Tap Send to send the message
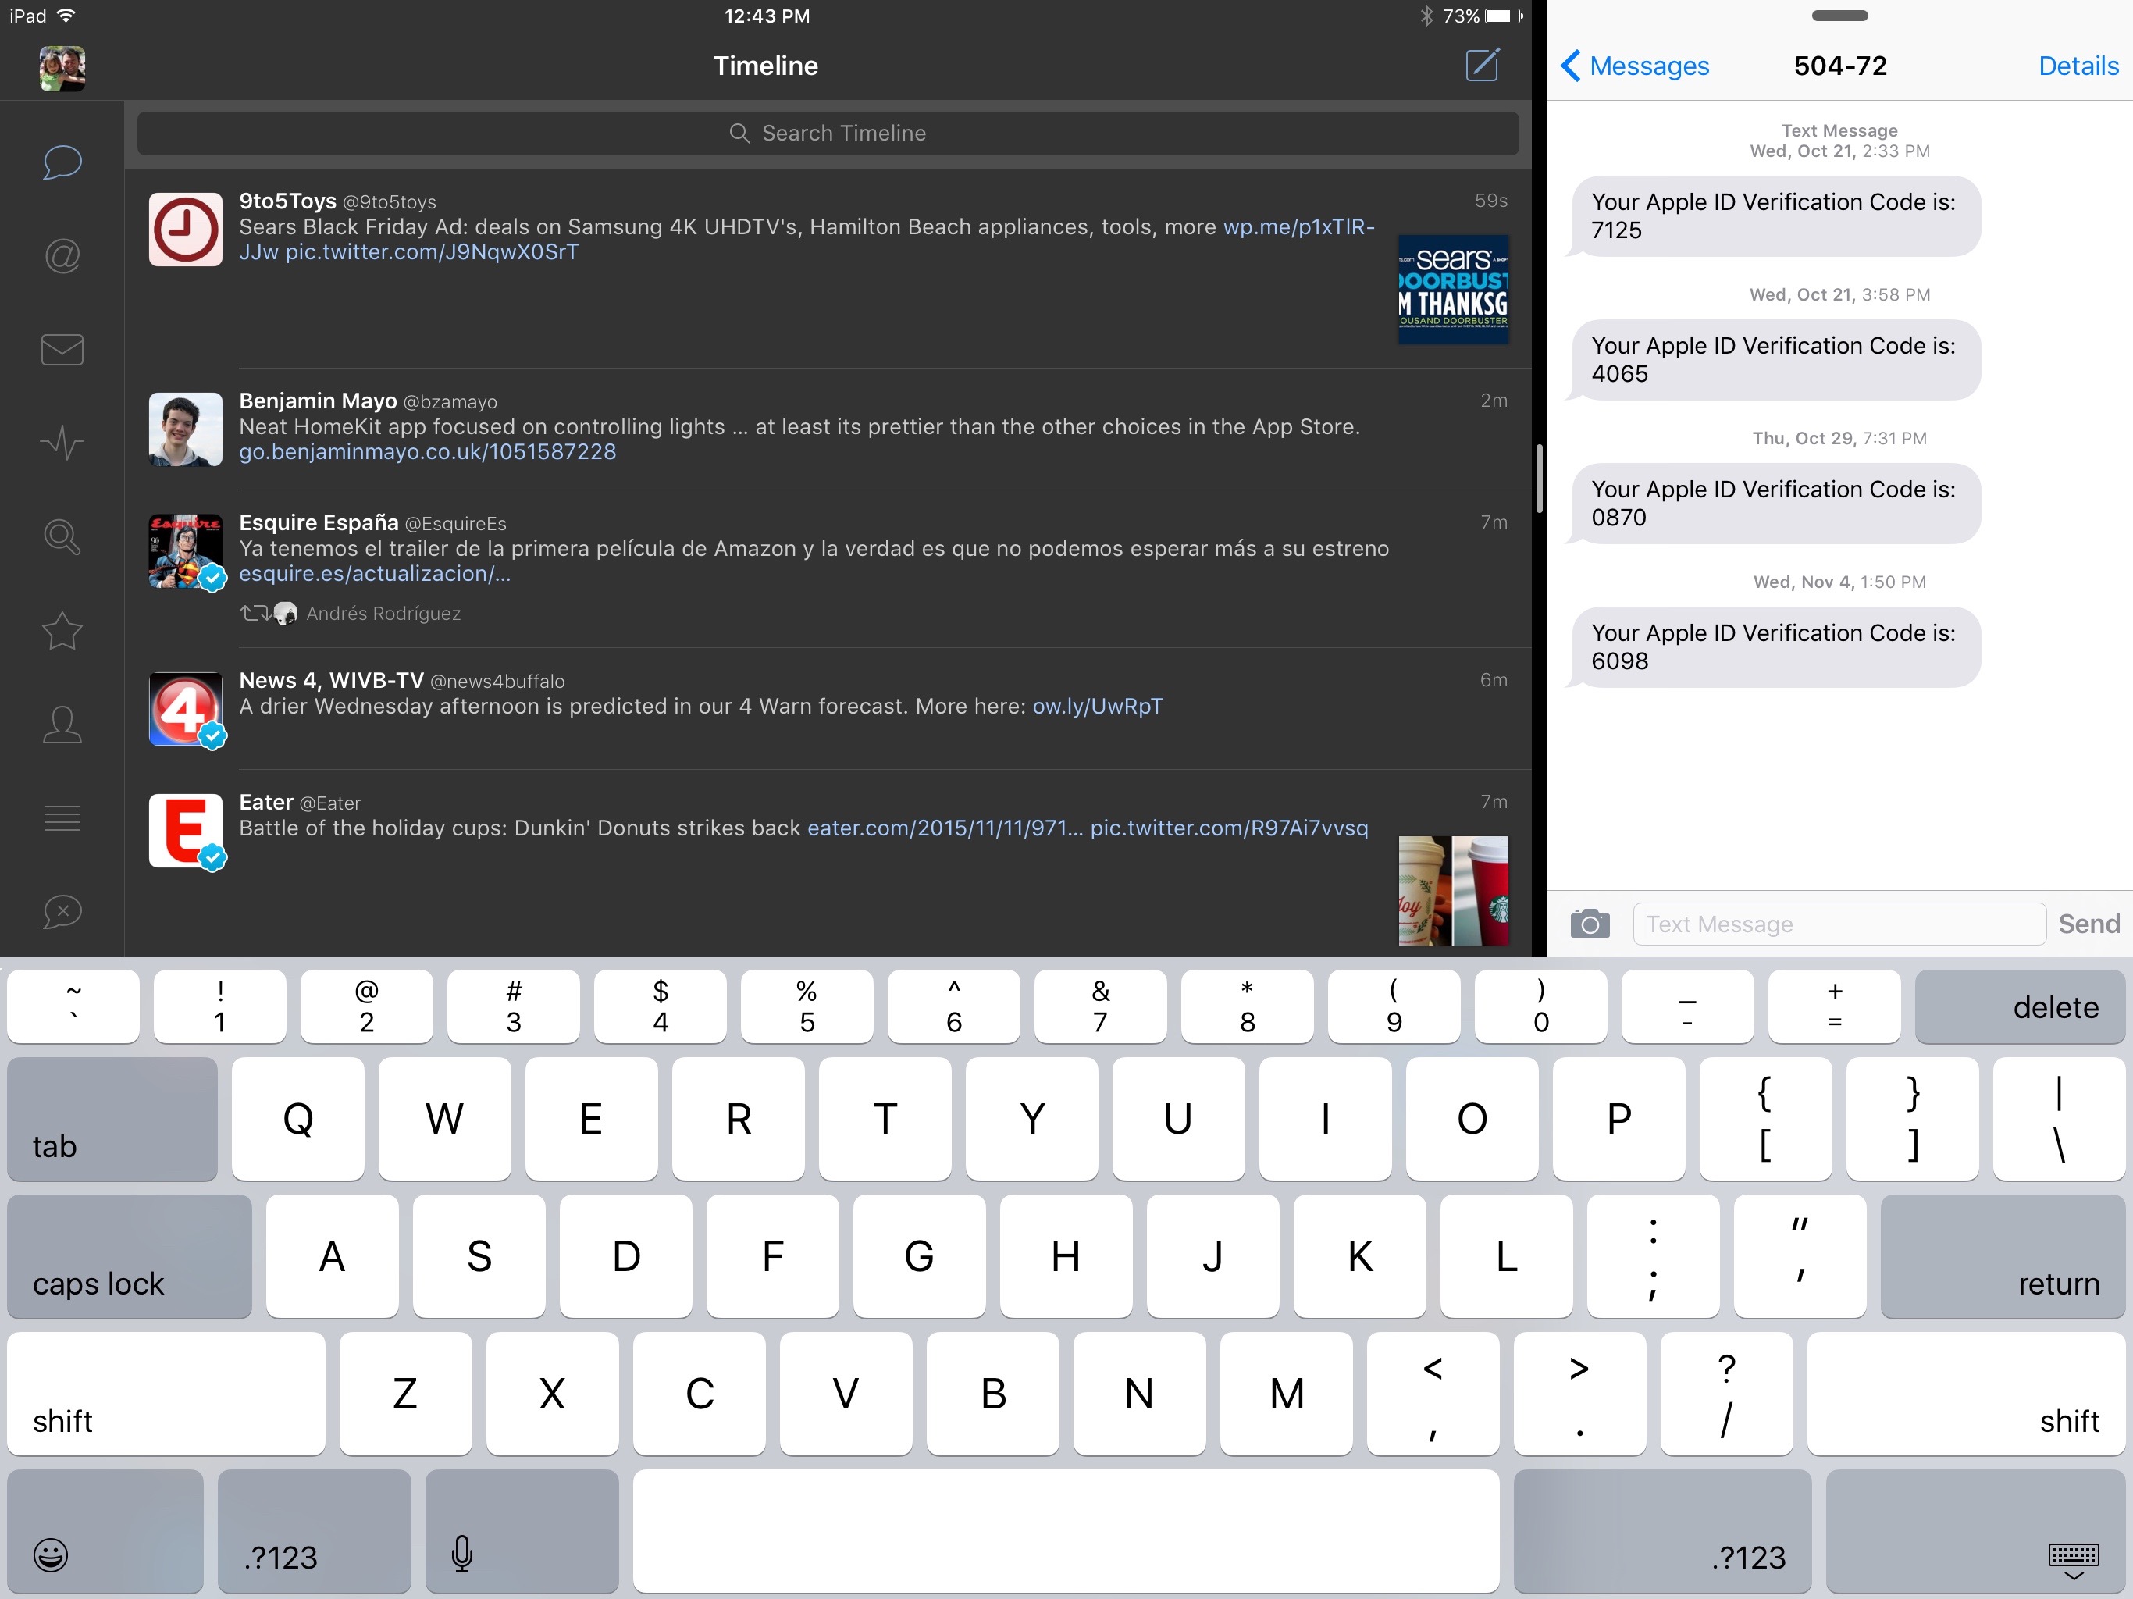The image size is (2133, 1599). pyautogui.click(x=2088, y=923)
